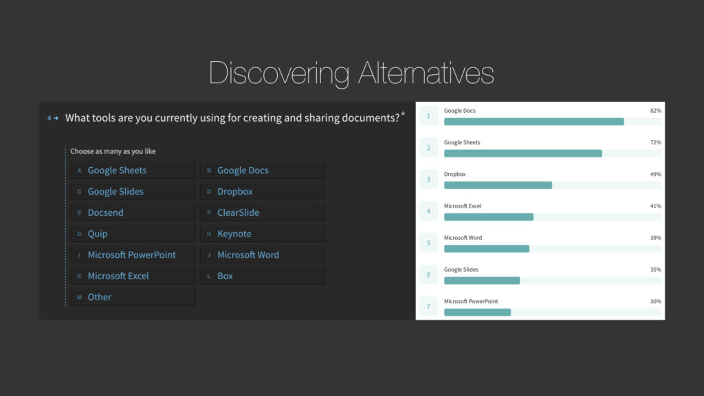This screenshot has width=704, height=396.
Task: Choose the Other option
Action: pos(133,297)
